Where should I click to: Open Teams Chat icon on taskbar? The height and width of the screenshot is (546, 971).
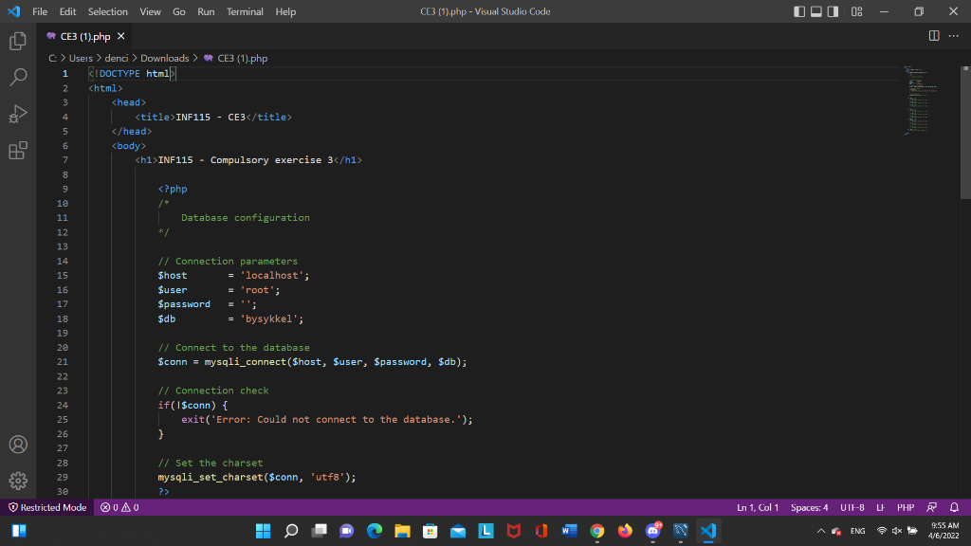click(x=347, y=531)
